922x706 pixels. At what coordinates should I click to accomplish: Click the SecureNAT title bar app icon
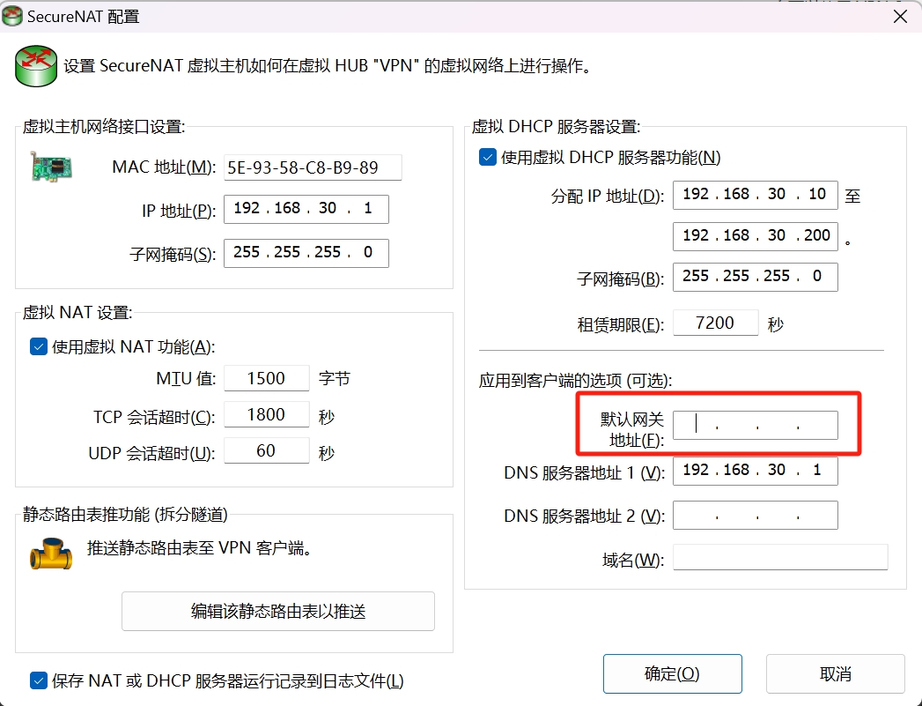12,16
